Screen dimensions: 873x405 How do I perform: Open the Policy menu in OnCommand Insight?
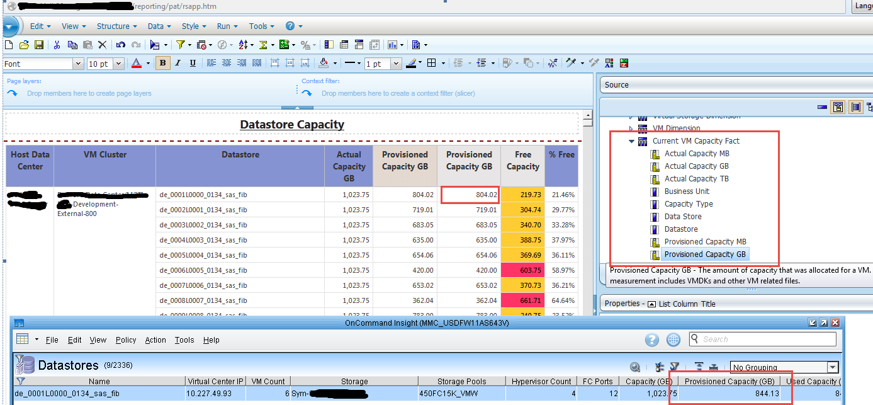click(126, 339)
